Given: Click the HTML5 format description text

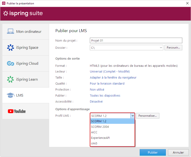Looking at the screenshot, I should (x=134, y=66).
